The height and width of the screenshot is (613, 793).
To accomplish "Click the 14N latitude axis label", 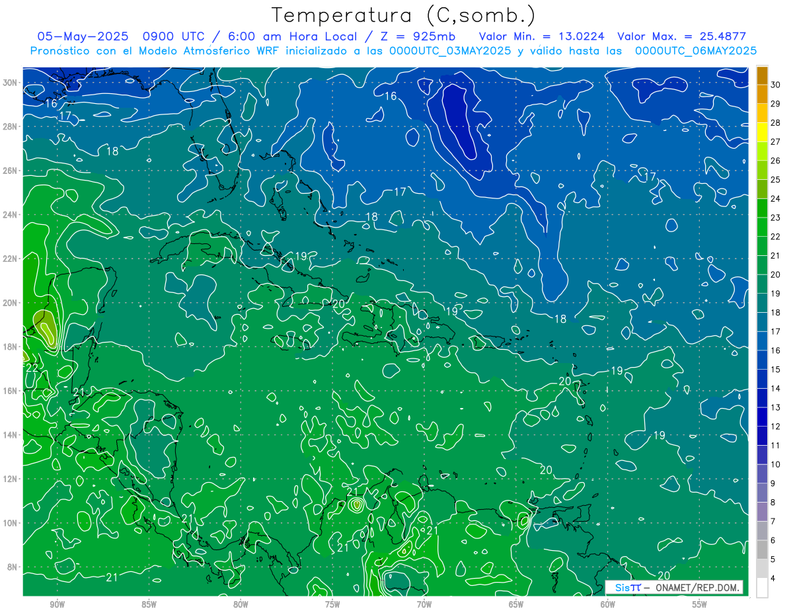I will (x=11, y=435).
